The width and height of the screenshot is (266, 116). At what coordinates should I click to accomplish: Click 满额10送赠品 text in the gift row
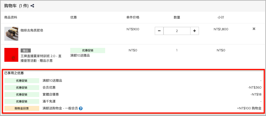pyautogui.click(x=80, y=55)
